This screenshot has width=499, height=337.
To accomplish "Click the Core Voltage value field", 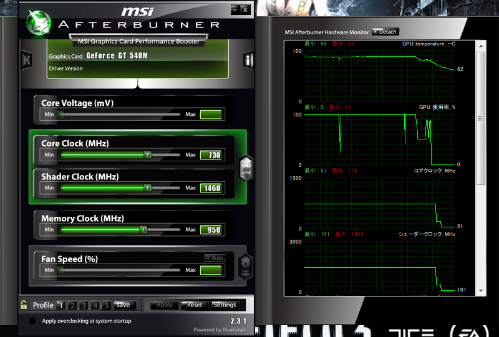I will (x=211, y=115).
